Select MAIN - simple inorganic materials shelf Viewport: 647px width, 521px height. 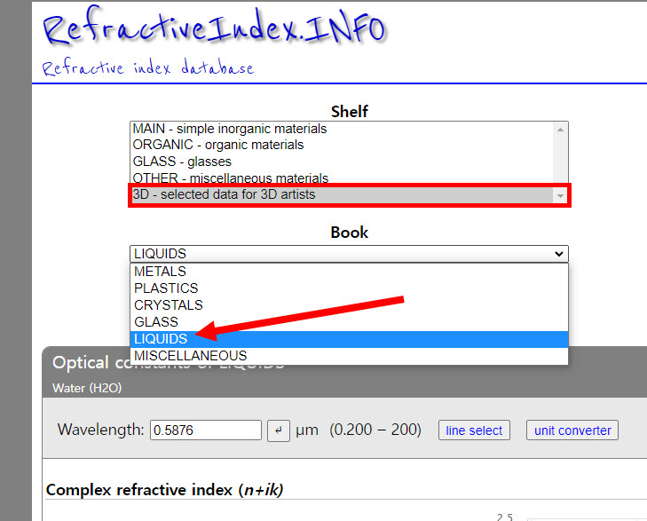[x=342, y=129]
